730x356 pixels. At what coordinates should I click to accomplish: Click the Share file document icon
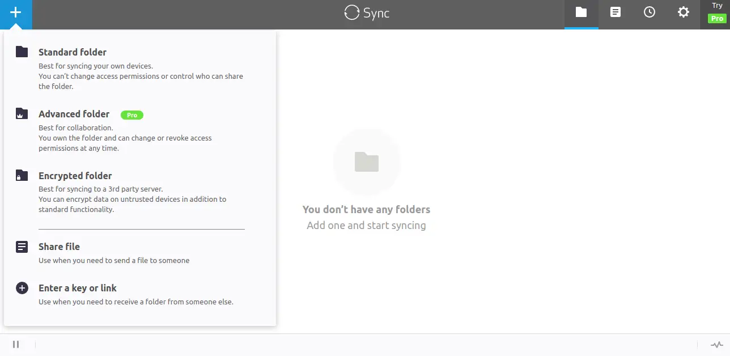22,247
